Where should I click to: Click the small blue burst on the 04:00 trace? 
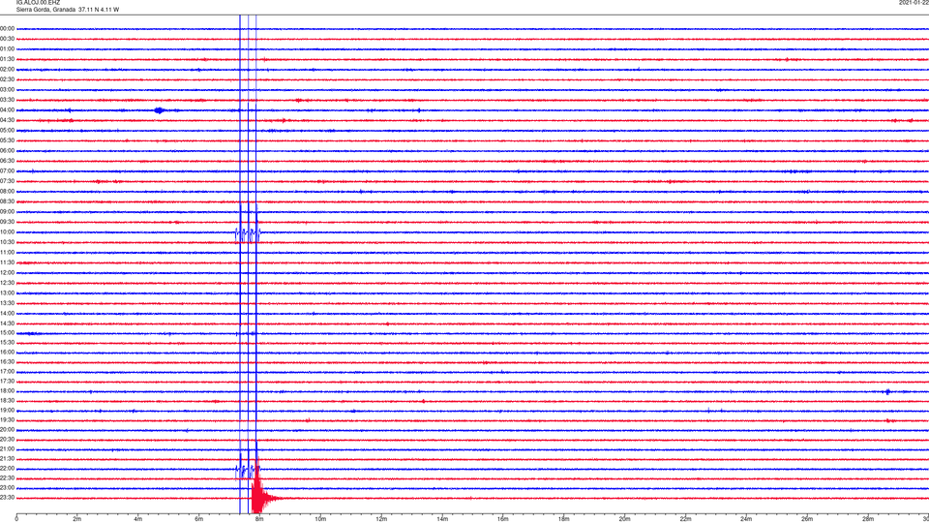tap(159, 110)
